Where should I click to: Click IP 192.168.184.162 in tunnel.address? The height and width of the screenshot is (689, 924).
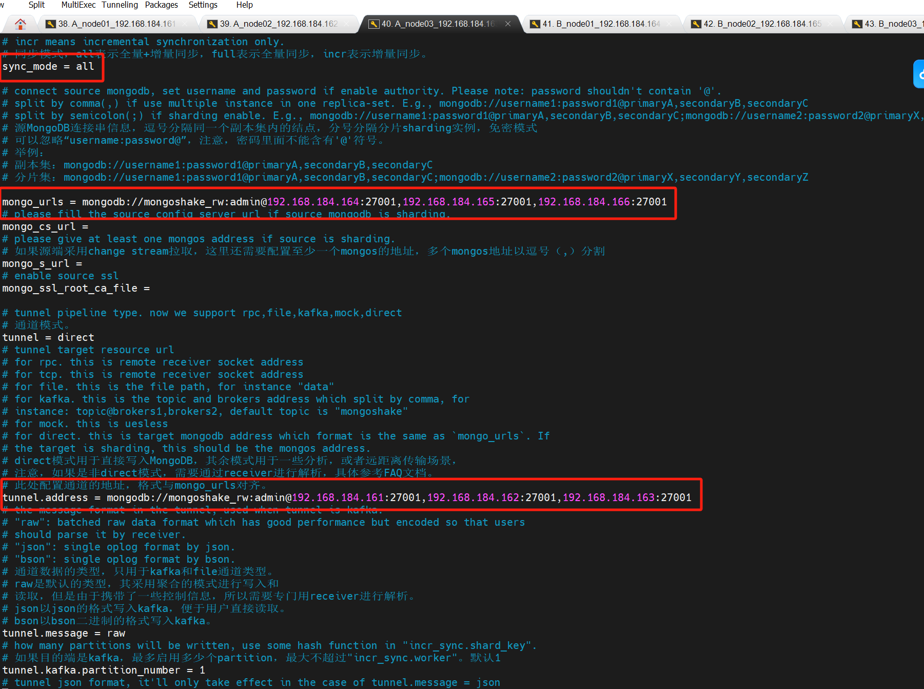473,497
